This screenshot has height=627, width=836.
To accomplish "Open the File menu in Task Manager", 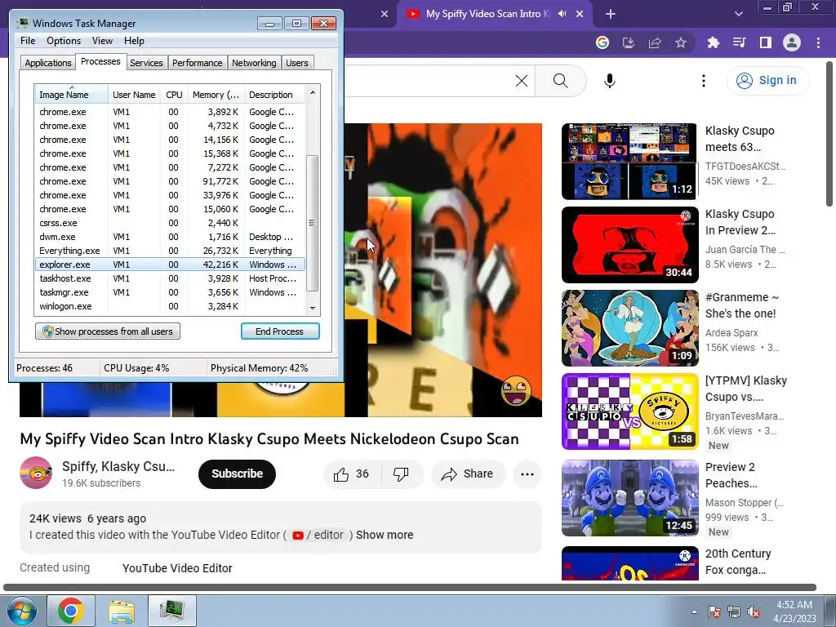I will 28,41.
